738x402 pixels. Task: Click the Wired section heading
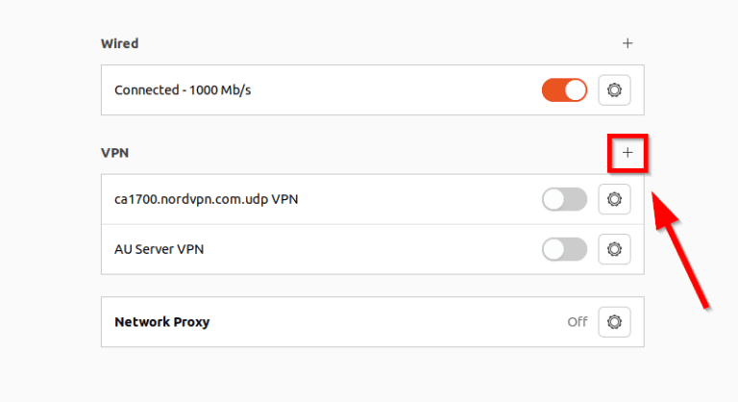(x=119, y=43)
